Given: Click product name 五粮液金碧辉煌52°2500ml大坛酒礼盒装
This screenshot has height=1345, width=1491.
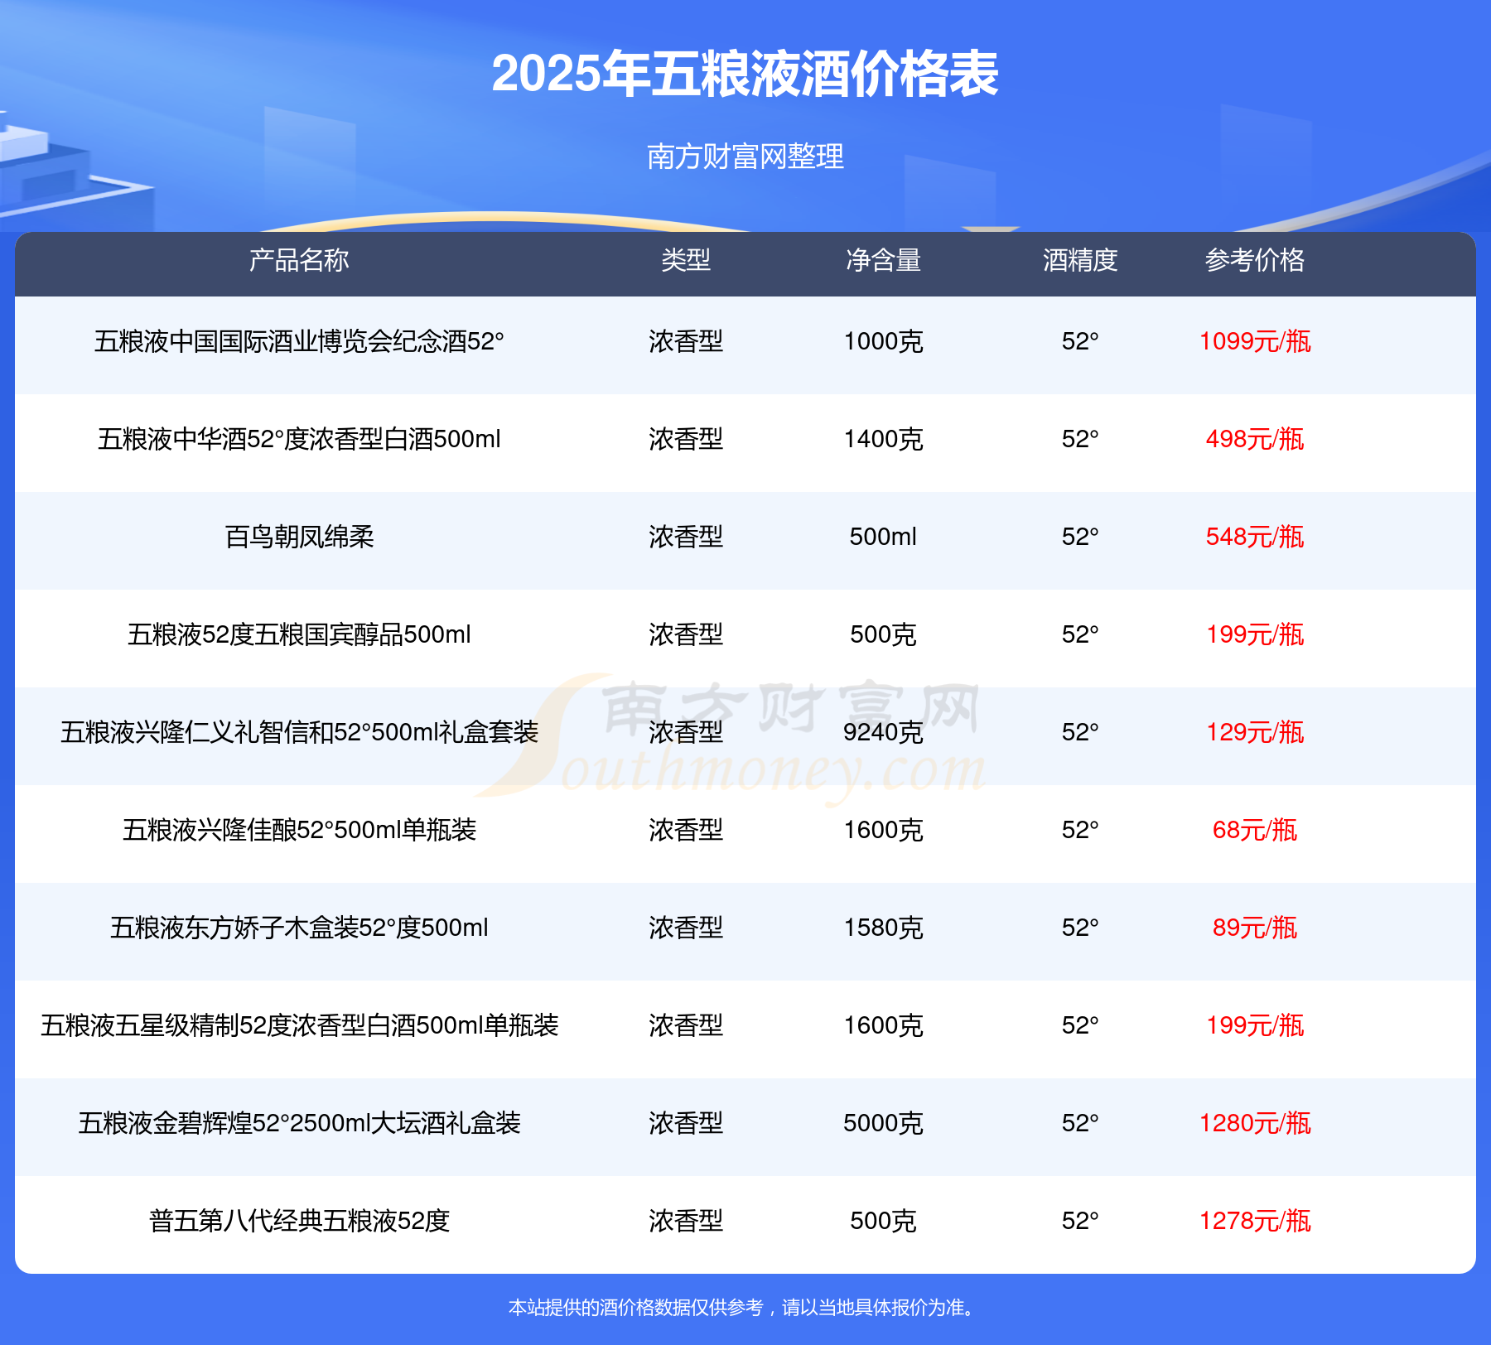Looking at the screenshot, I should [299, 1123].
